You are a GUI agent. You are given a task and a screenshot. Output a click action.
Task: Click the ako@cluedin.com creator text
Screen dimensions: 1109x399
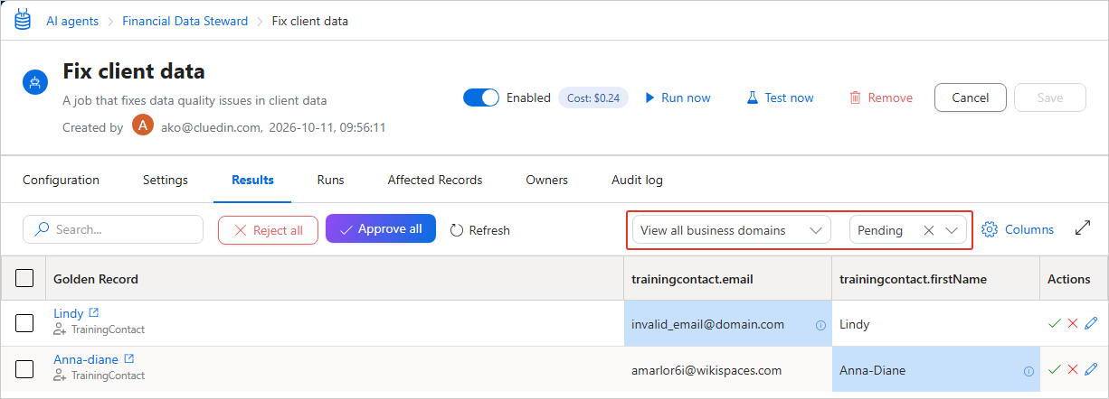[x=210, y=127]
